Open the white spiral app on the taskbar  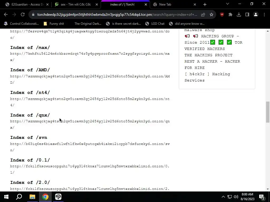coord(58,197)
